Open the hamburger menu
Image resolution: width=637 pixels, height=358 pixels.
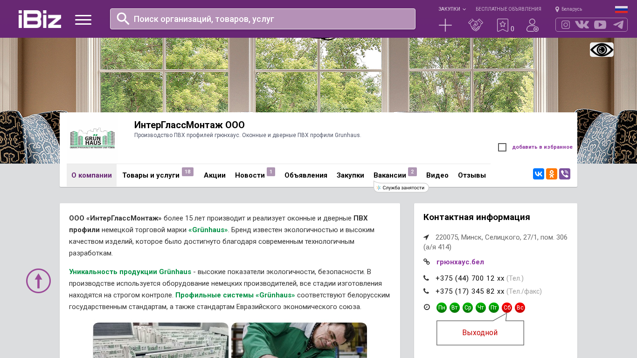point(83,20)
